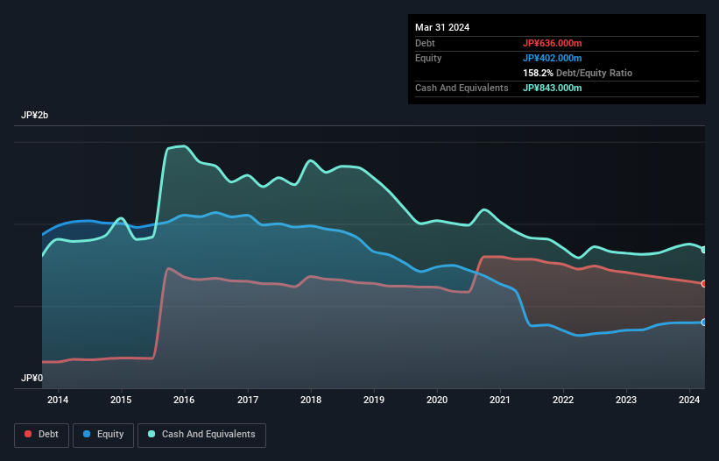Toggle the Debt legend button
The height and width of the screenshot is (461, 719).
pyautogui.click(x=41, y=435)
